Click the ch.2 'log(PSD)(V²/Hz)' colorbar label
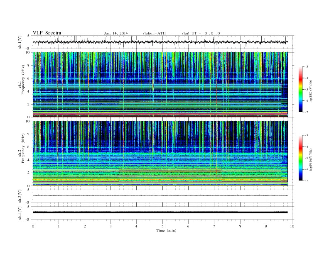 (x=311, y=160)
